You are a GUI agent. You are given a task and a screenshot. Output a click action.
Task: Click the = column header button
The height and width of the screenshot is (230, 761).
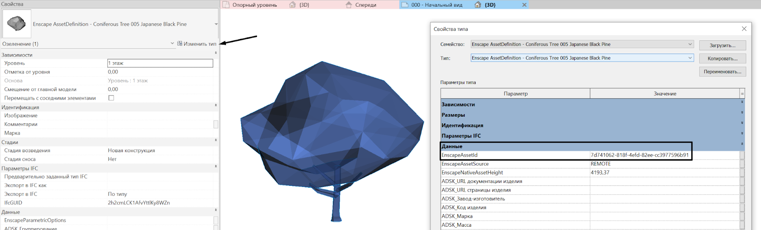click(742, 93)
